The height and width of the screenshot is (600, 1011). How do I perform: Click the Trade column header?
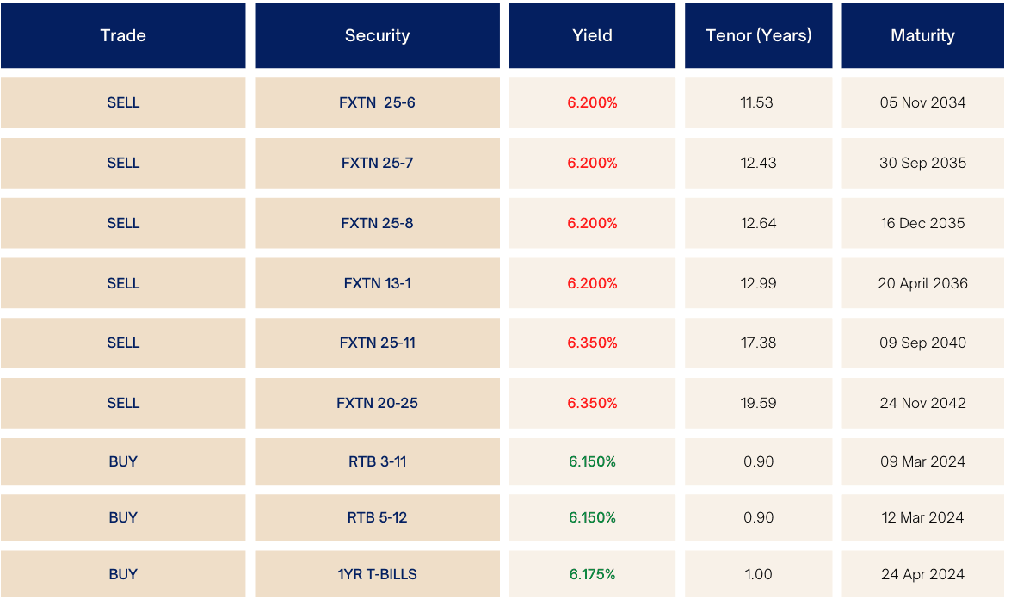pyautogui.click(x=123, y=36)
